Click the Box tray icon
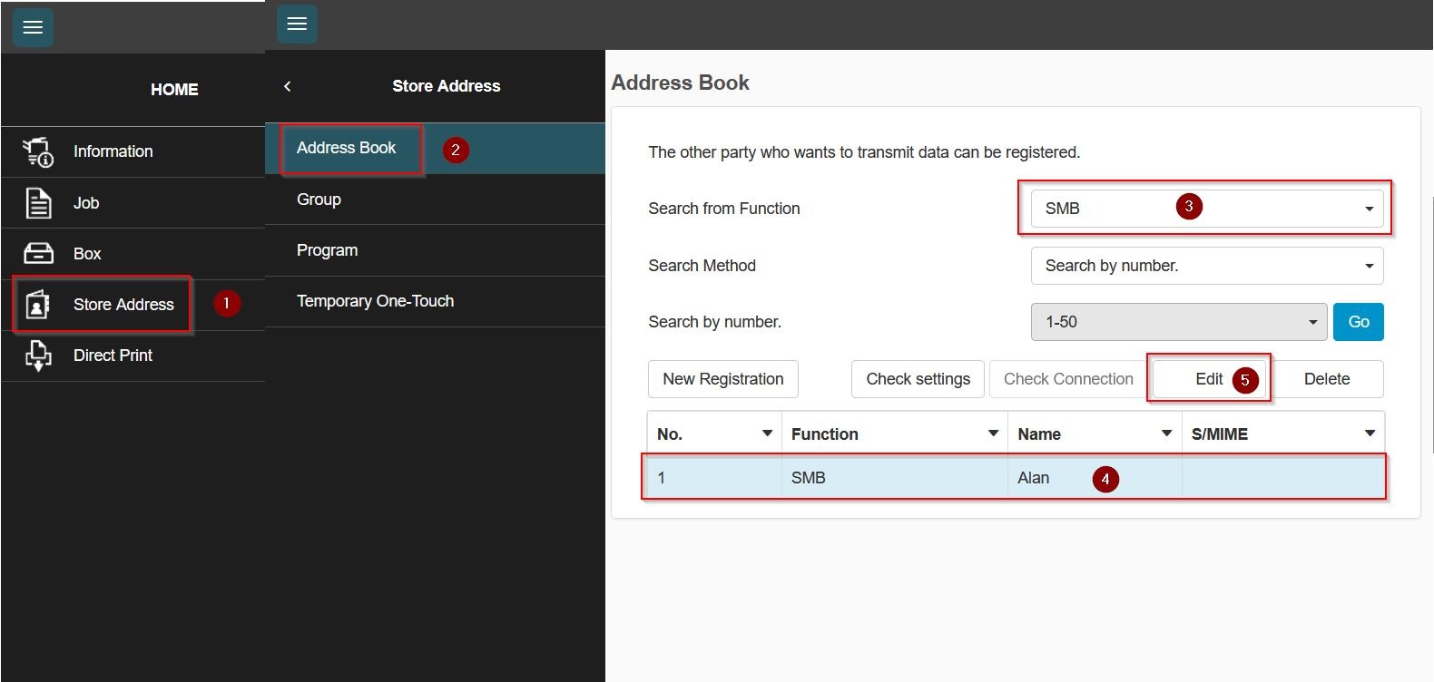 point(37,254)
